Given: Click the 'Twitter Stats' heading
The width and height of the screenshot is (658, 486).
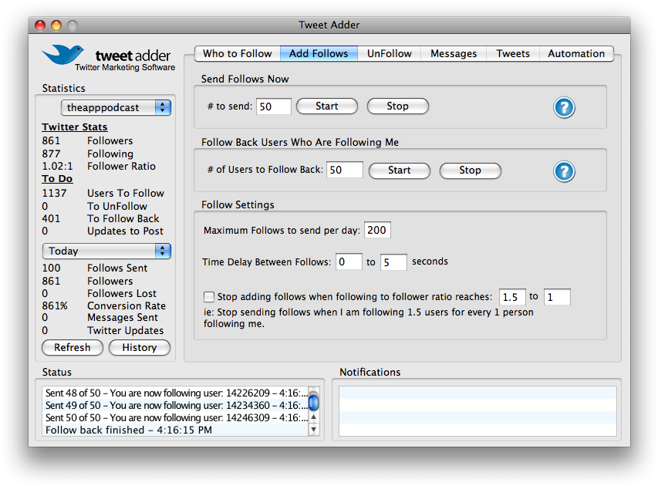Looking at the screenshot, I should 75,127.
